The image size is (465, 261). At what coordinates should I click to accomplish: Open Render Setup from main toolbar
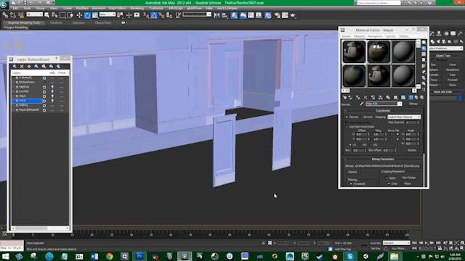tap(278, 15)
